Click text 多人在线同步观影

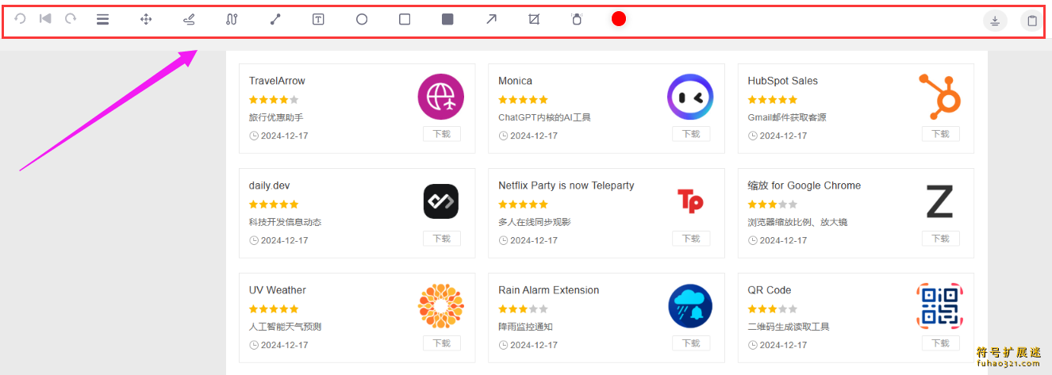[x=535, y=222]
